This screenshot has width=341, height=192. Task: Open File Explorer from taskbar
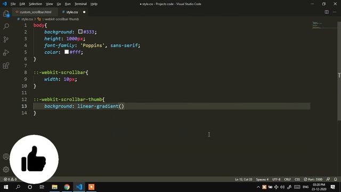[x=54, y=187]
